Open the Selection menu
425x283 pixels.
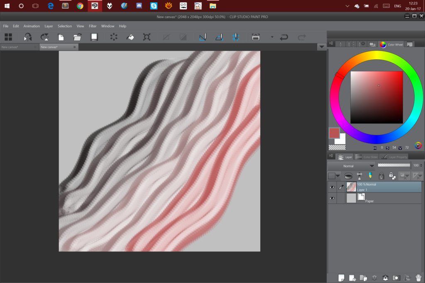65,26
